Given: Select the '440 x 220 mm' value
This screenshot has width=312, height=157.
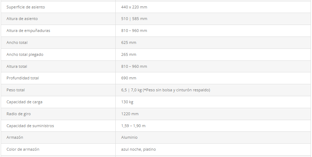Looking at the screenshot, I should pyautogui.click(x=134, y=7).
